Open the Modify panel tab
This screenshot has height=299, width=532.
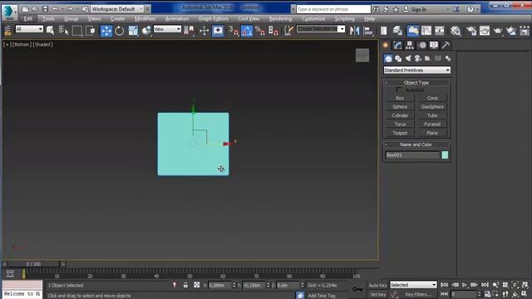point(397,45)
